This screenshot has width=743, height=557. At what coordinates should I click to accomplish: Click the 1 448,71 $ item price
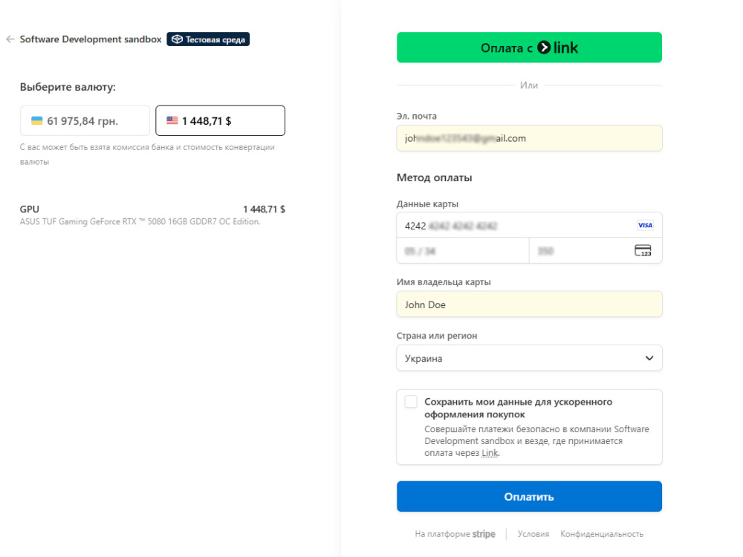(264, 209)
